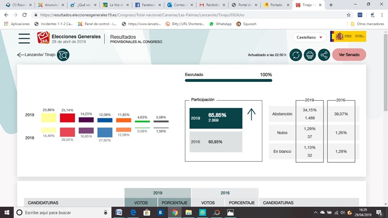This screenshot has width=388, height=218.
Task: Click the Elecciones Generales 28A logo
Action: click(69, 38)
